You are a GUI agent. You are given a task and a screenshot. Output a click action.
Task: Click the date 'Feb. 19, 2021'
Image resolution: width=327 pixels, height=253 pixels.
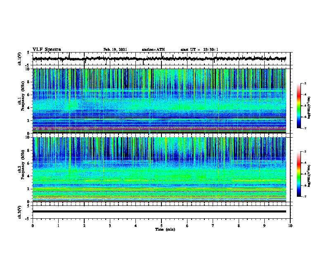click(115, 50)
